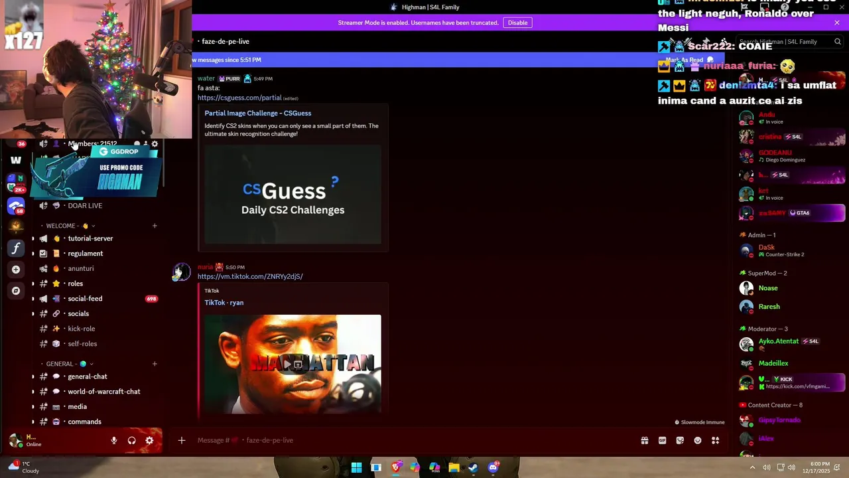Viewport: 849px width, 478px height.
Task: Open the emoji picker
Action: [x=698, y=440]
